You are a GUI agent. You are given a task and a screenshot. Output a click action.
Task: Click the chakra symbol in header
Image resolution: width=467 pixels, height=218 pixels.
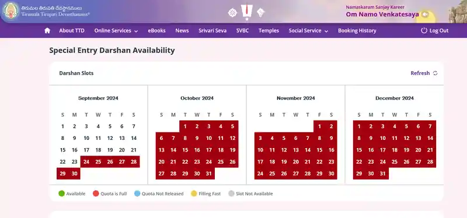(x=232, y=12)
